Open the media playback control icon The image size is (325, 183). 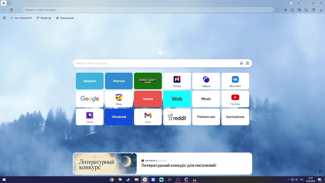click(x=299, y=10)
